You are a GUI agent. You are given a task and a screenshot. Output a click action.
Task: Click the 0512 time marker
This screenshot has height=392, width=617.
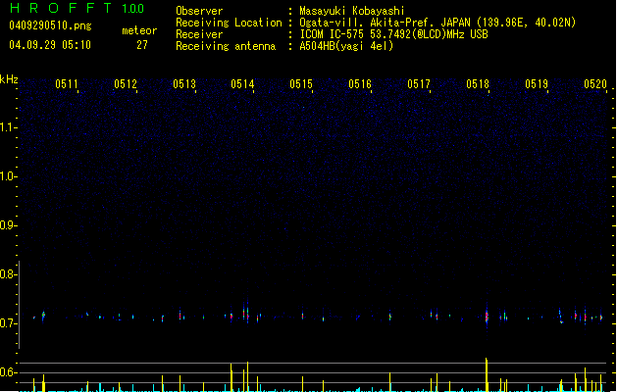click(x=126, y=84)
